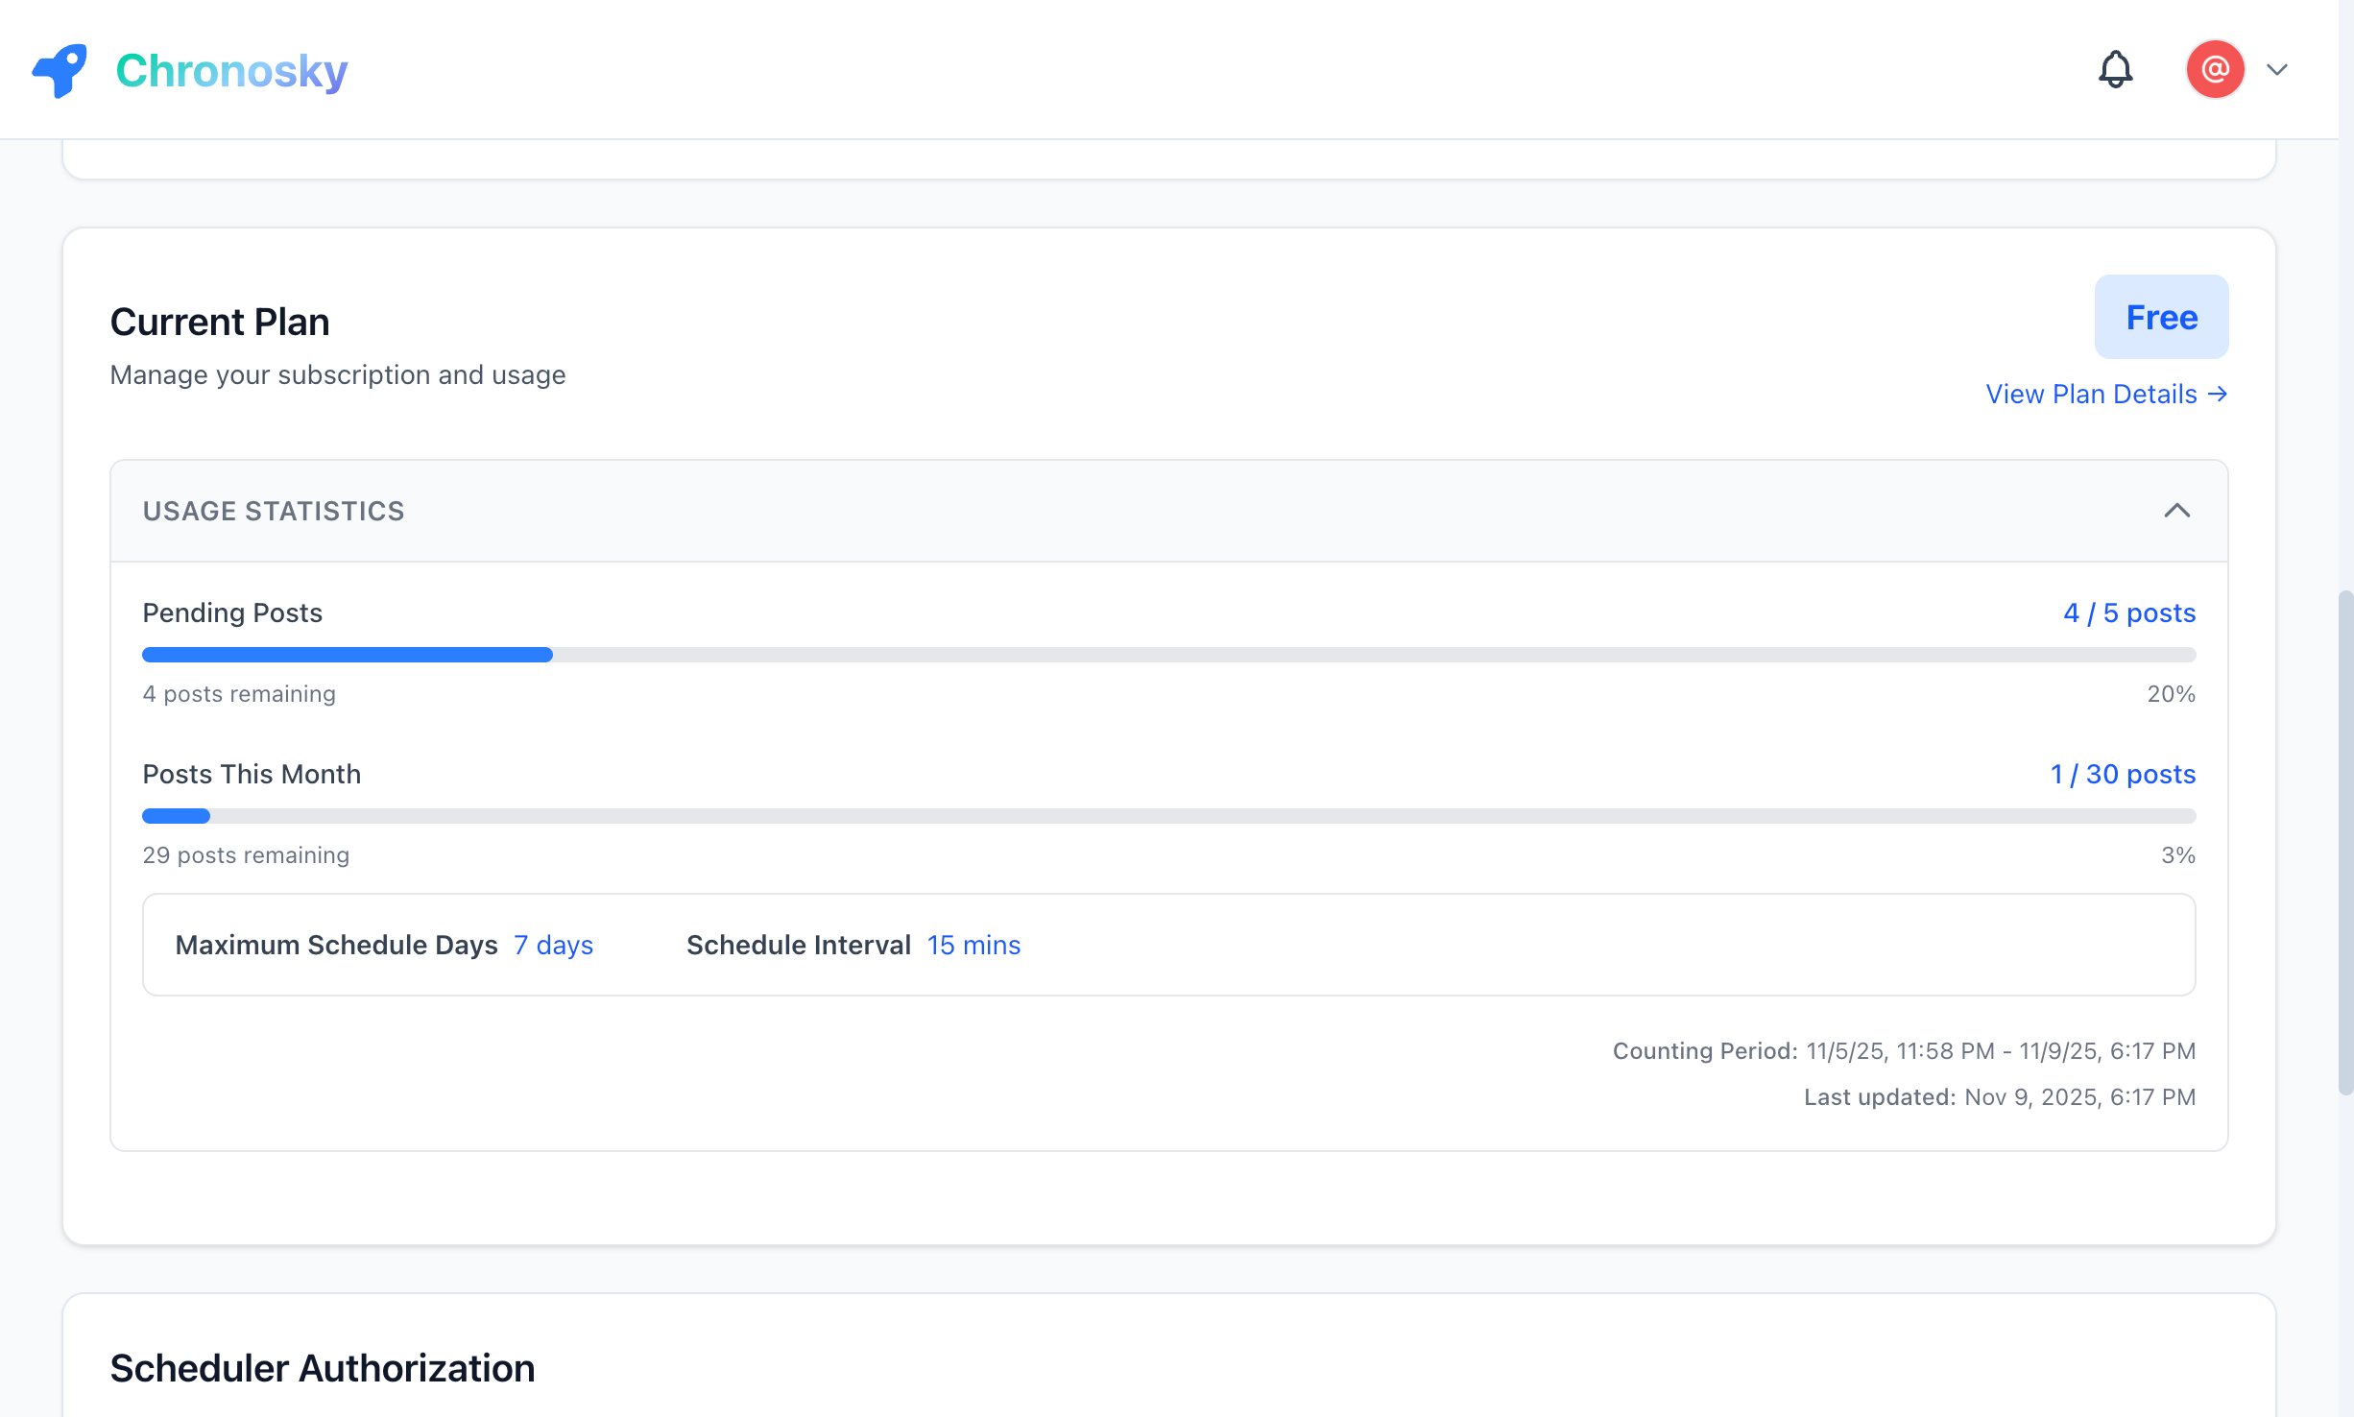This screenshot has width=2354, height=1417.
Task: Click the red @ user avatar
Action: tap(2215, 69)
